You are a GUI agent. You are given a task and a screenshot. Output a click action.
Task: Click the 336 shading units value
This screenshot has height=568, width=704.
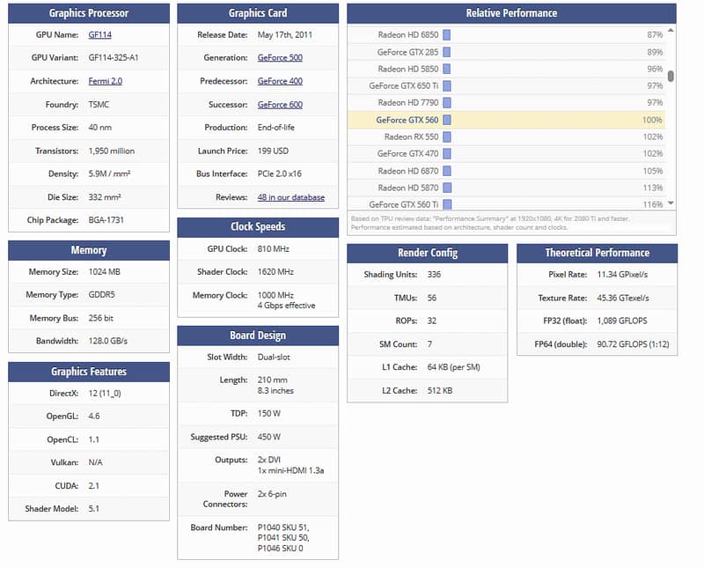click(434, 274)
